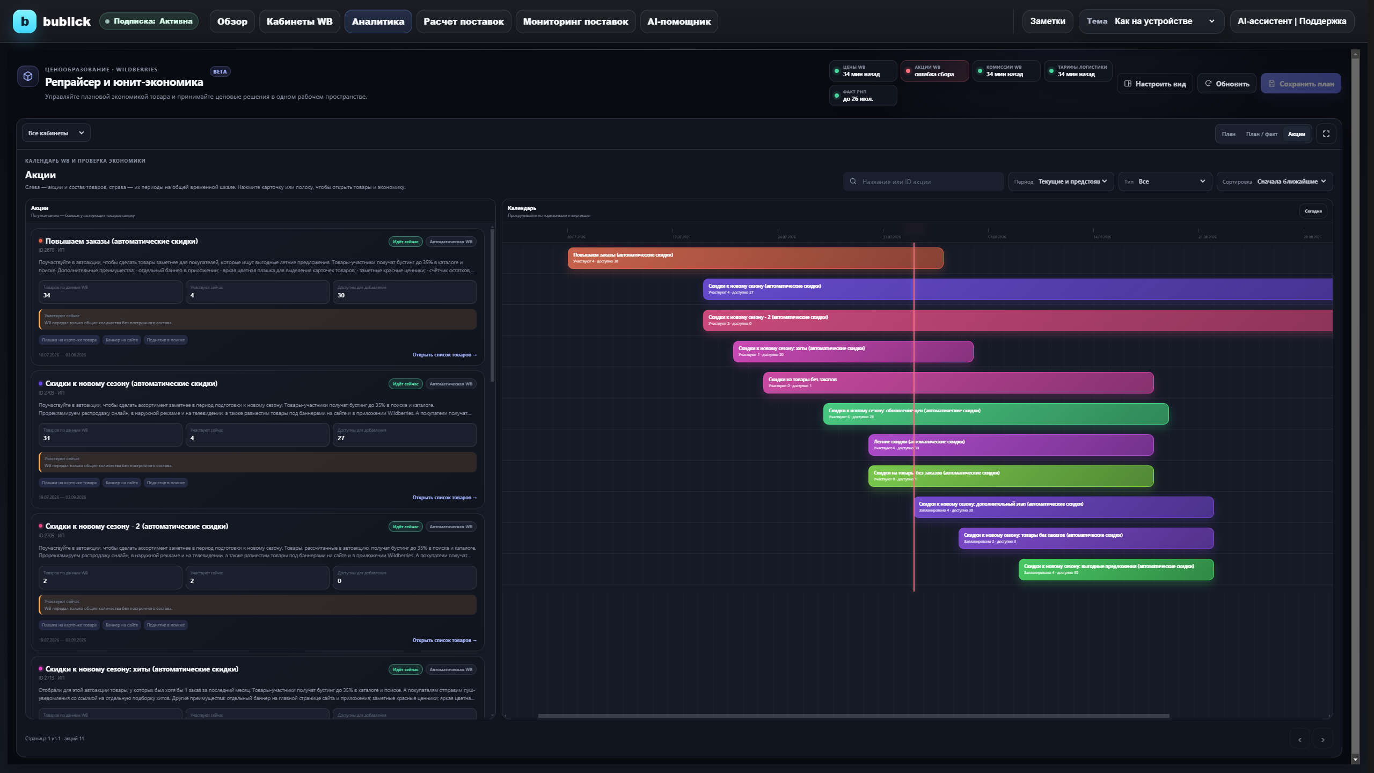This screenshot has width=1374, height=773.
Task: Select the обновление цен calendar bar
Action: point(996,414)
